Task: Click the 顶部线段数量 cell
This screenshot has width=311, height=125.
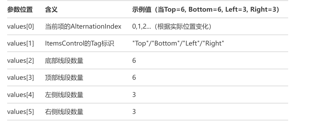Action: (64, 78)
